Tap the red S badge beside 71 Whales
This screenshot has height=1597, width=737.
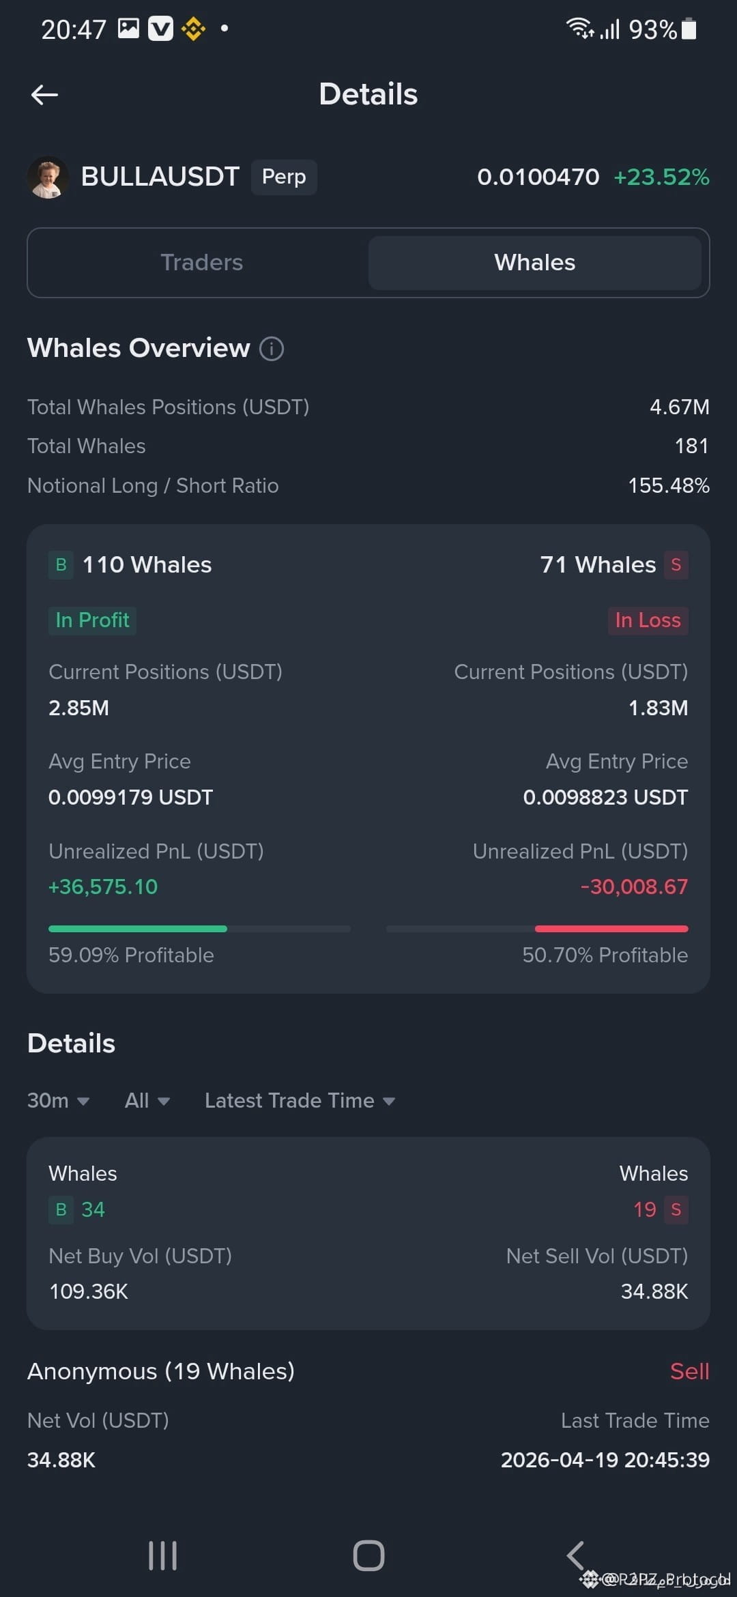676,564
